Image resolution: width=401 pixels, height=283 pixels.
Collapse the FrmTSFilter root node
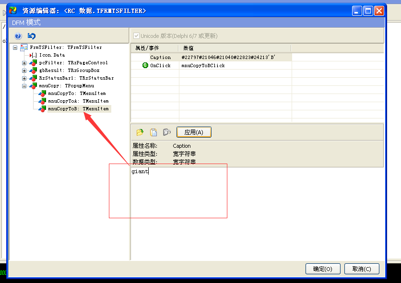(x=15, y=47)
